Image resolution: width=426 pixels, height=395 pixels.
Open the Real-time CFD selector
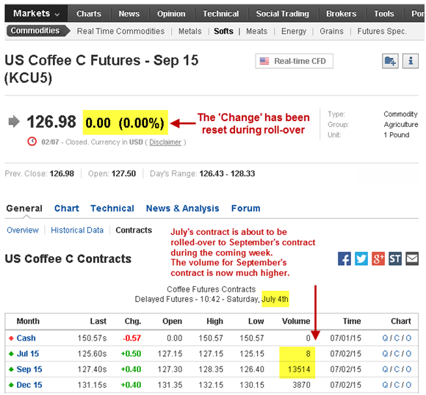click(x=294, y=61)
